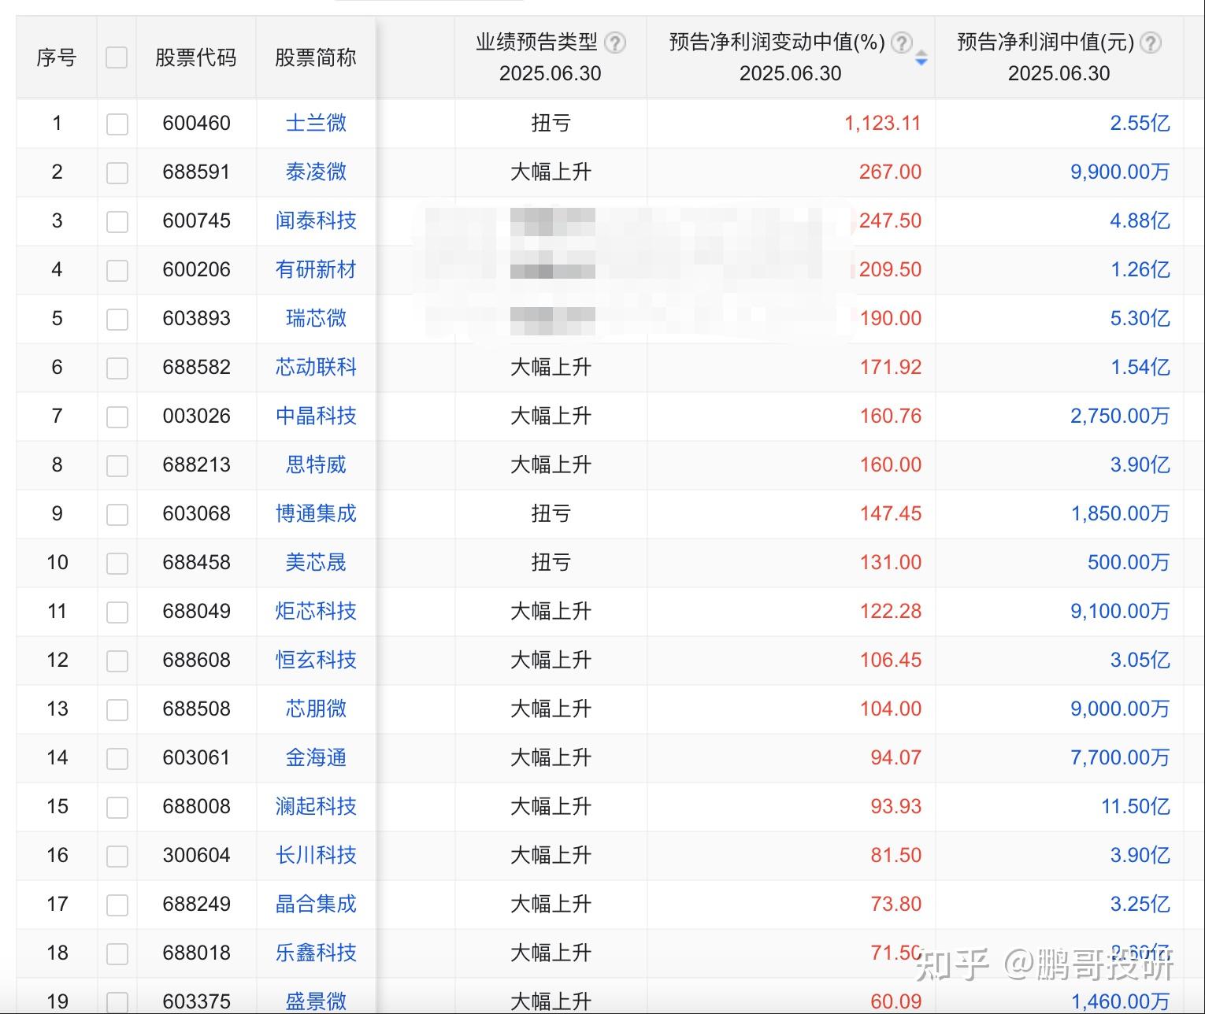The height and width of the screenshot is (1014, 1205).
Task: Open 晶合集成 stock page
Action: pyautogui.click(x=315, y=904)
